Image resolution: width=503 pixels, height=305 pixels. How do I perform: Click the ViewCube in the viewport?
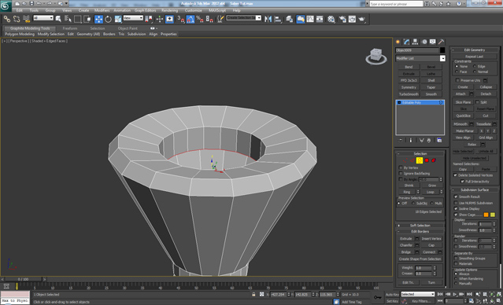click(x=376, y=56)
